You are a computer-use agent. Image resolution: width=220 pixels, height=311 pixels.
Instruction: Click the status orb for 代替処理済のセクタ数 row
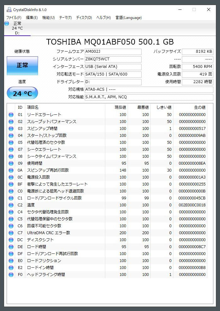(x=11, y=143)
